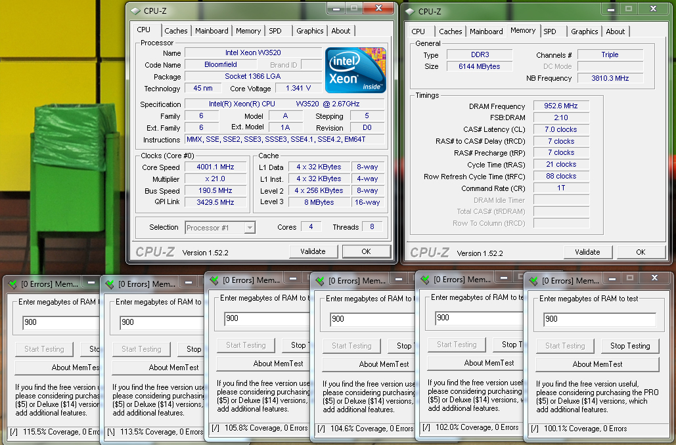Switch to CPU tab in right CPU-Z window

[418, 32]
